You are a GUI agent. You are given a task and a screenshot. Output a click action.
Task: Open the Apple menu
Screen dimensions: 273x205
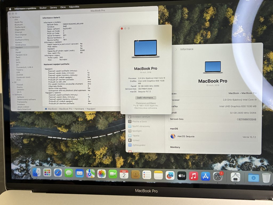[10, 9]
